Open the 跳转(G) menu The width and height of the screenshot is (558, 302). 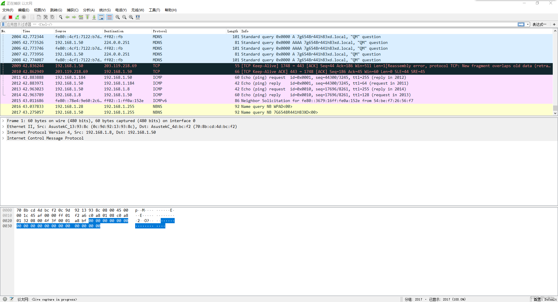click(56, 10)
